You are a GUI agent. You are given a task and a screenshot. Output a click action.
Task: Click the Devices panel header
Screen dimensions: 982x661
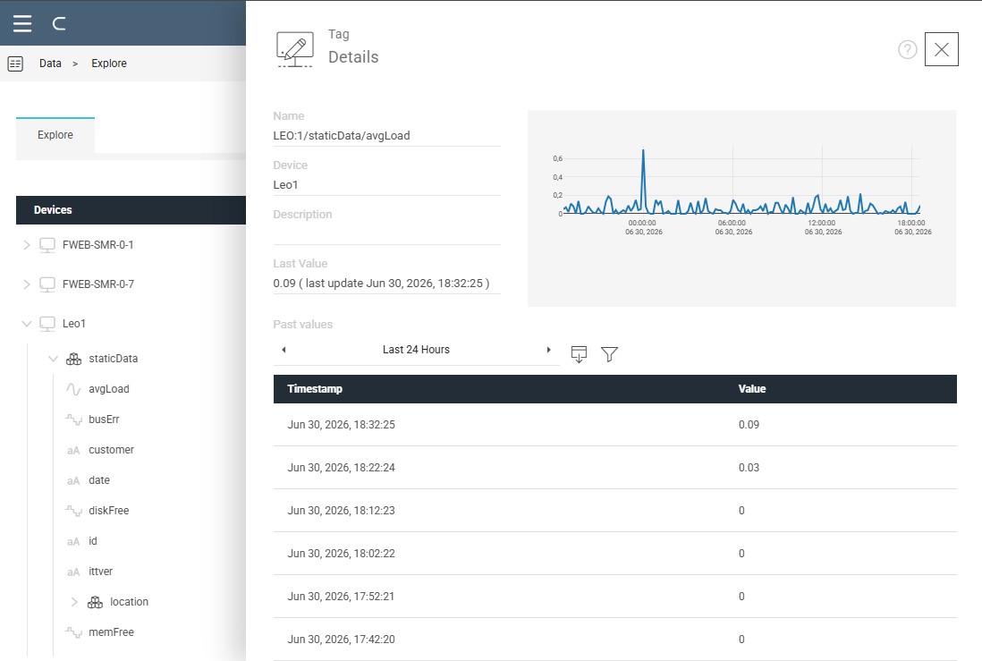click(131, 210)
